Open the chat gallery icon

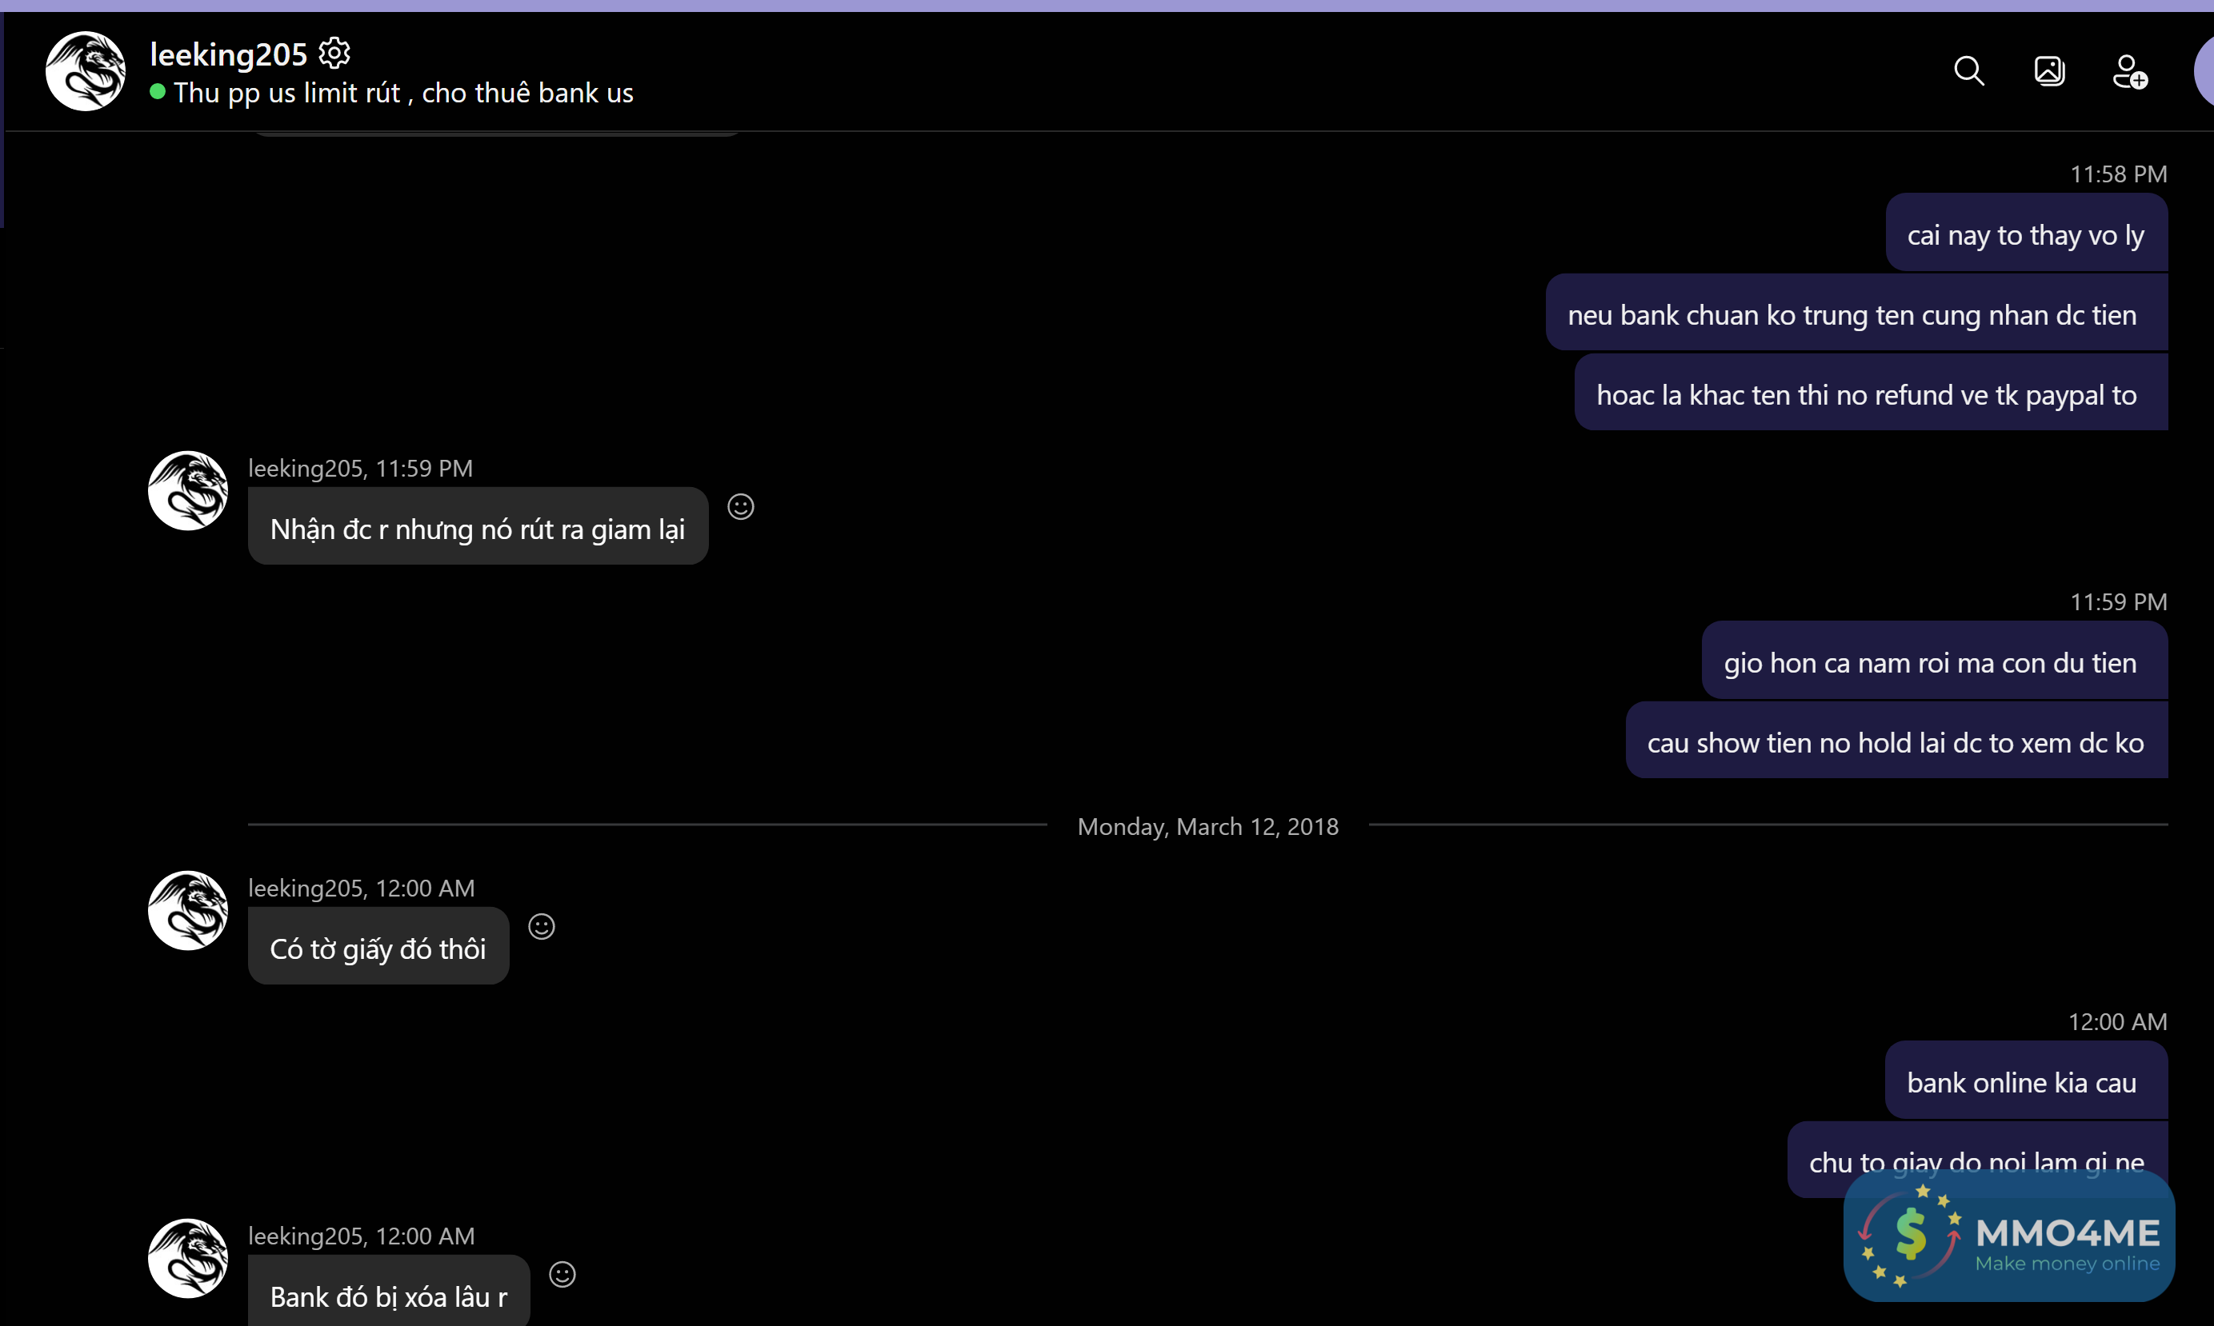2048,70
